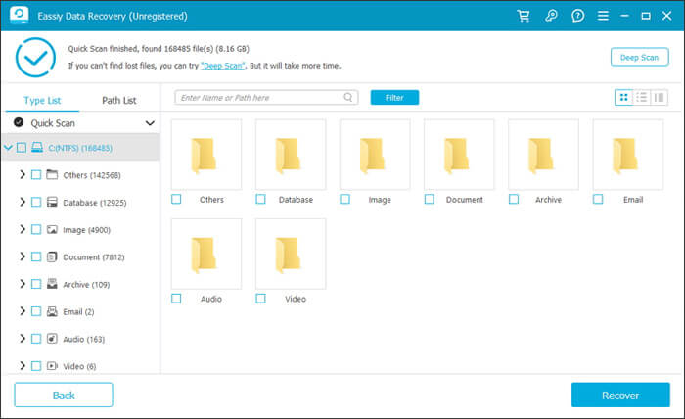Switch to list view

[x=641, y=98]
